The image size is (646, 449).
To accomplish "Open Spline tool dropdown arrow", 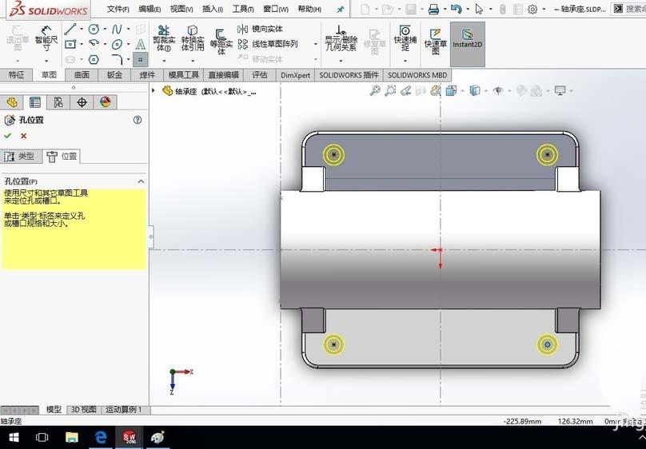I will (128, 29).
